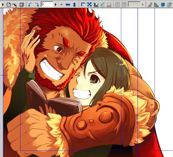
Task: Toggle the teal snap-to-guide triangle icon
Action: pyautogui.click(x=102, y=5)
